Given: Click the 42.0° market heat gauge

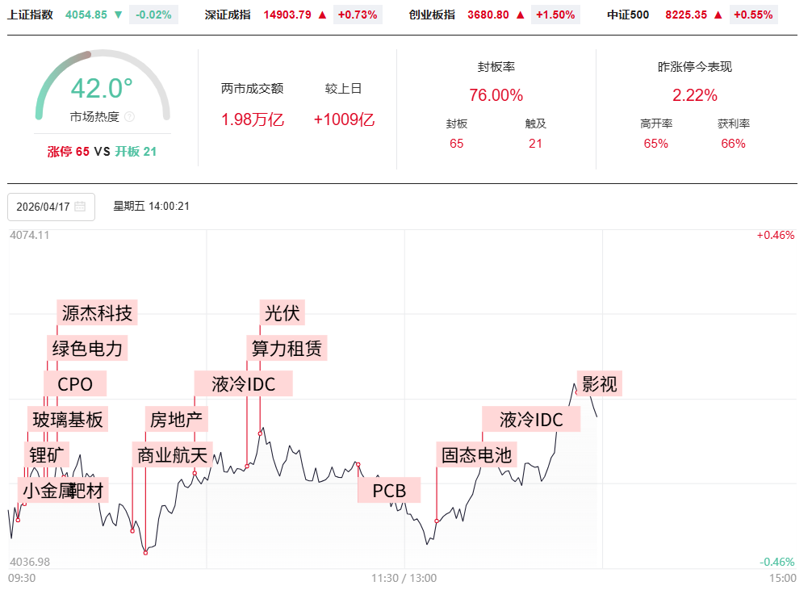Looking at the screenshot, I should [102, 89].
